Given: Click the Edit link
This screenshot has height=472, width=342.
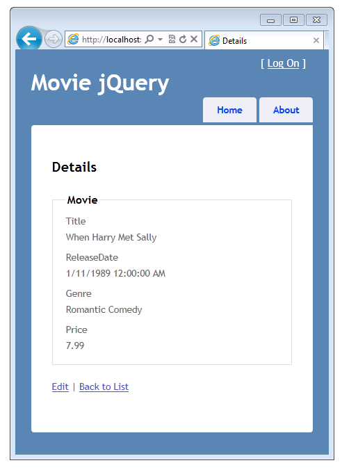Looking at the screenshot, I should coord(60,386).
